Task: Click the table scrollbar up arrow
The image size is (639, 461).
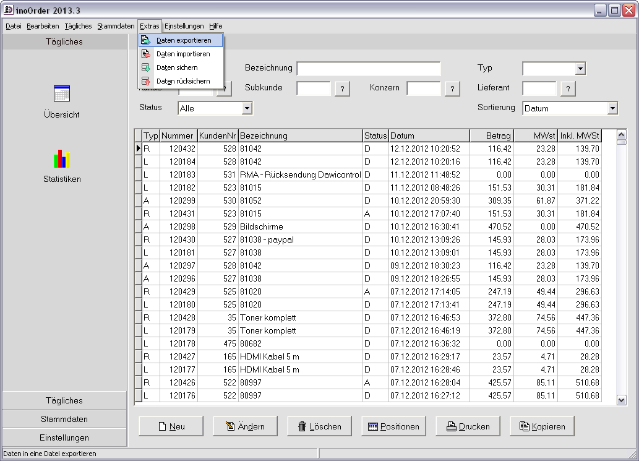Action: pos(622,134)
